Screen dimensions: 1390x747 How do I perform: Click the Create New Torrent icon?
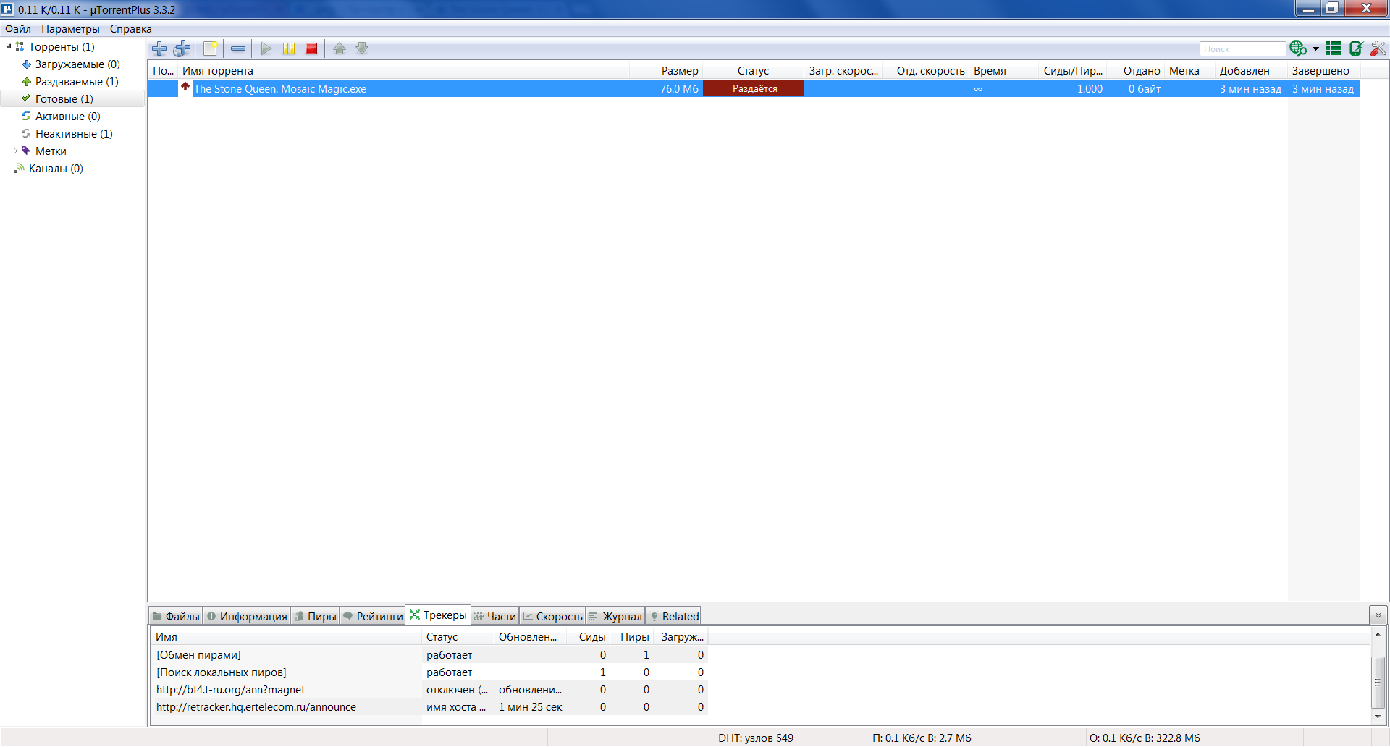point(211,48)
